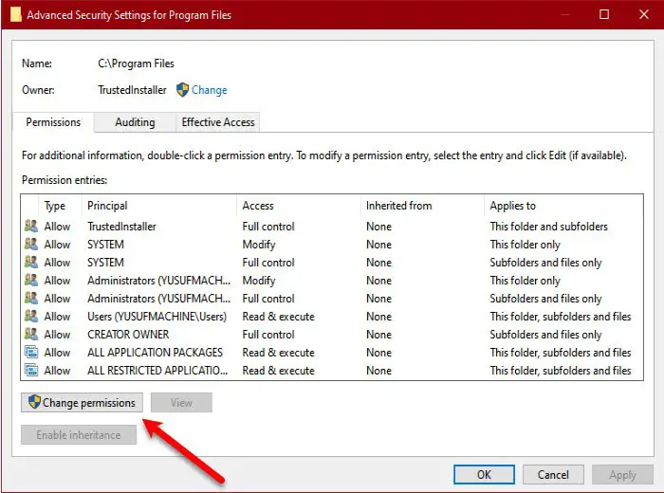Click the Apply button
664x493 pixels.
[x=622, y=475]
